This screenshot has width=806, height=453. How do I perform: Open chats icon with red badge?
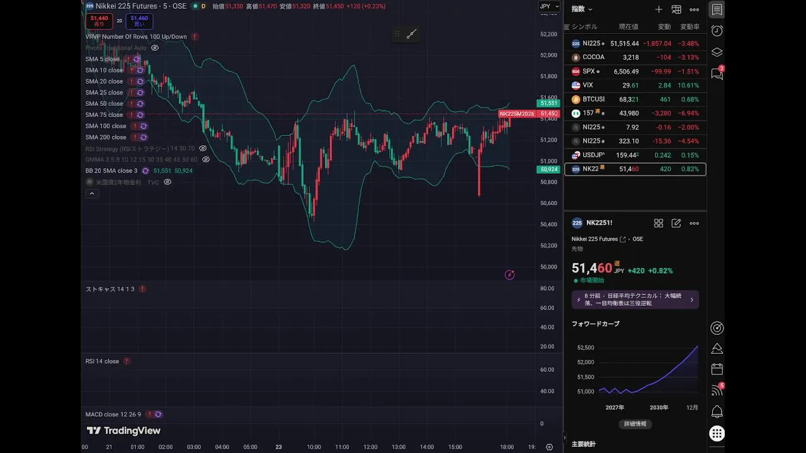point(717,74)
